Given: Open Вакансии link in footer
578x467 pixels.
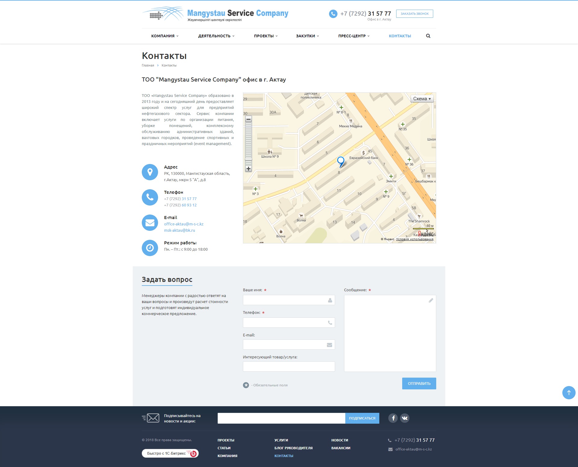Looking at the screenshot, I should tap(341, 448).
